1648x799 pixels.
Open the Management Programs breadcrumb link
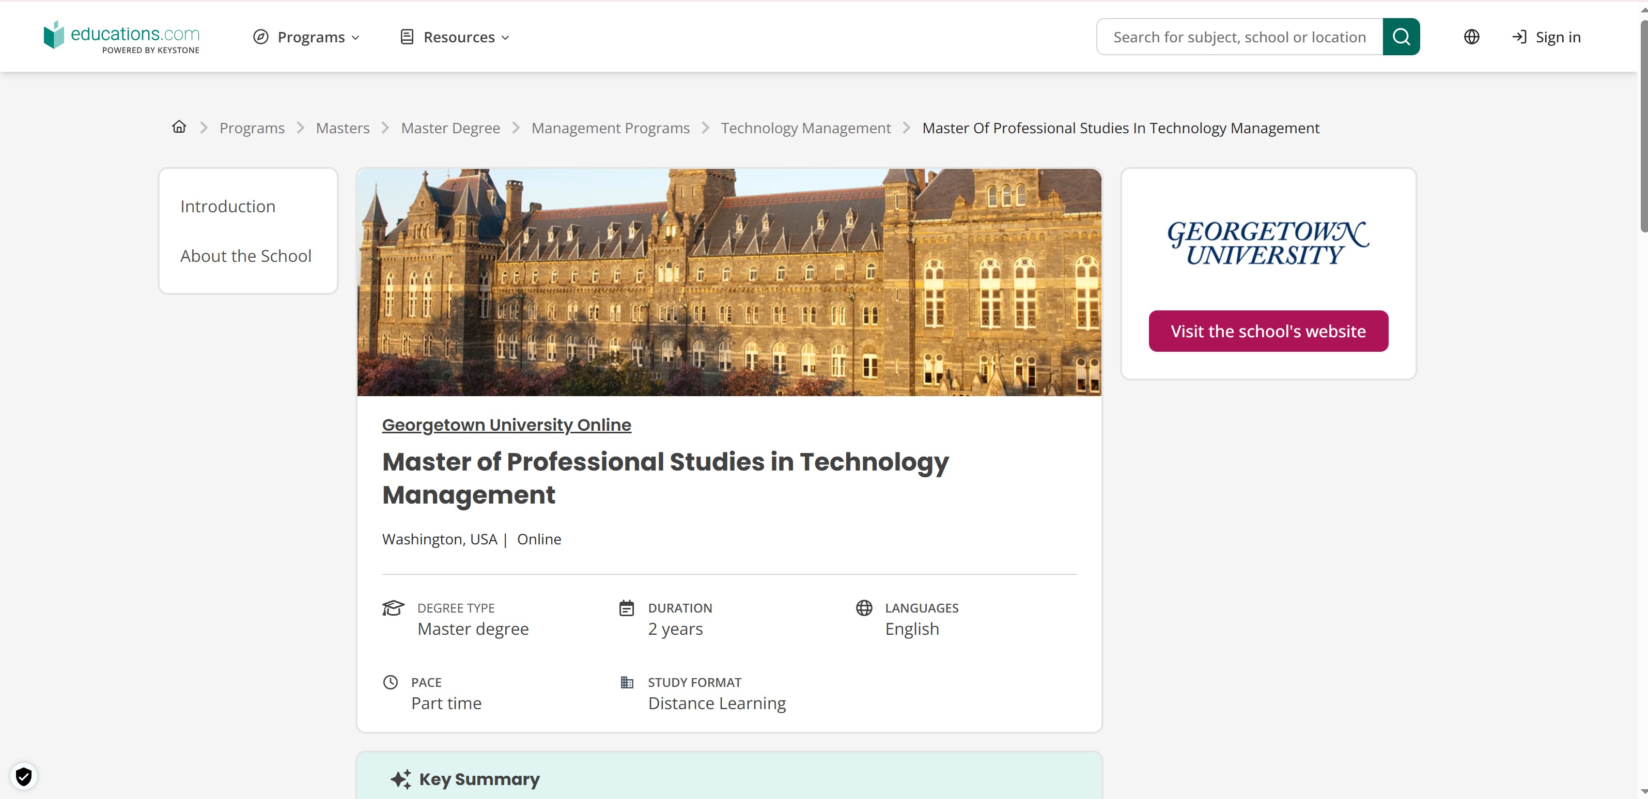click(x=610, y=128)
